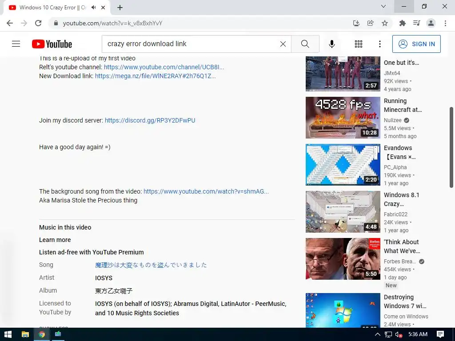This screenshot has width=455, height=341.
Task: Click Listen ad-free with YouTube Premium
Action: click(92, 252)
